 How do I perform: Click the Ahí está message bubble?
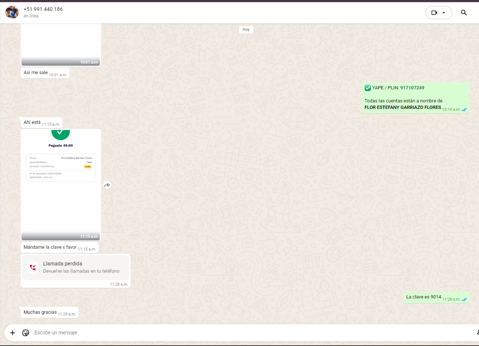32,122
